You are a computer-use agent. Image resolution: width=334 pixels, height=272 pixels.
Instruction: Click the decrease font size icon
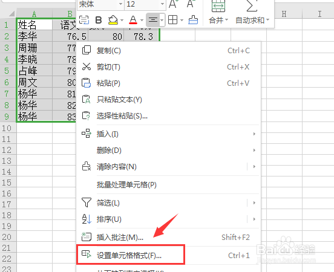pos(191,4)
